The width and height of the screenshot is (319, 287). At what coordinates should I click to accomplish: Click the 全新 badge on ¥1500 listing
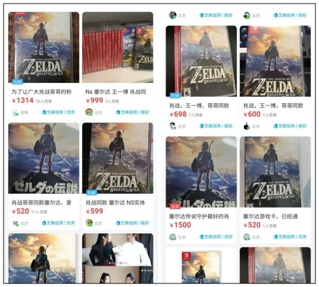pyautogui.click(x=175, y=206)
